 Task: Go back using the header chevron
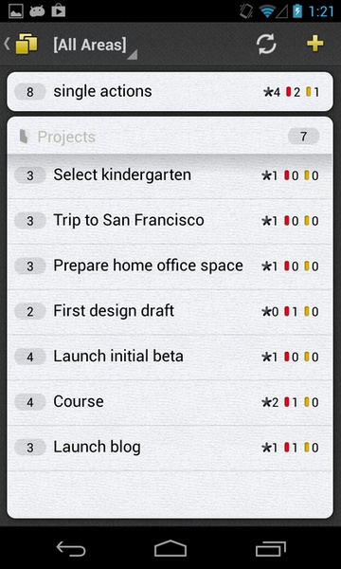7,44
